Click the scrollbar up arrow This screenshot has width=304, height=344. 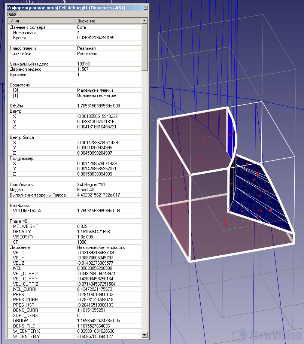click(x=145, y=21)
